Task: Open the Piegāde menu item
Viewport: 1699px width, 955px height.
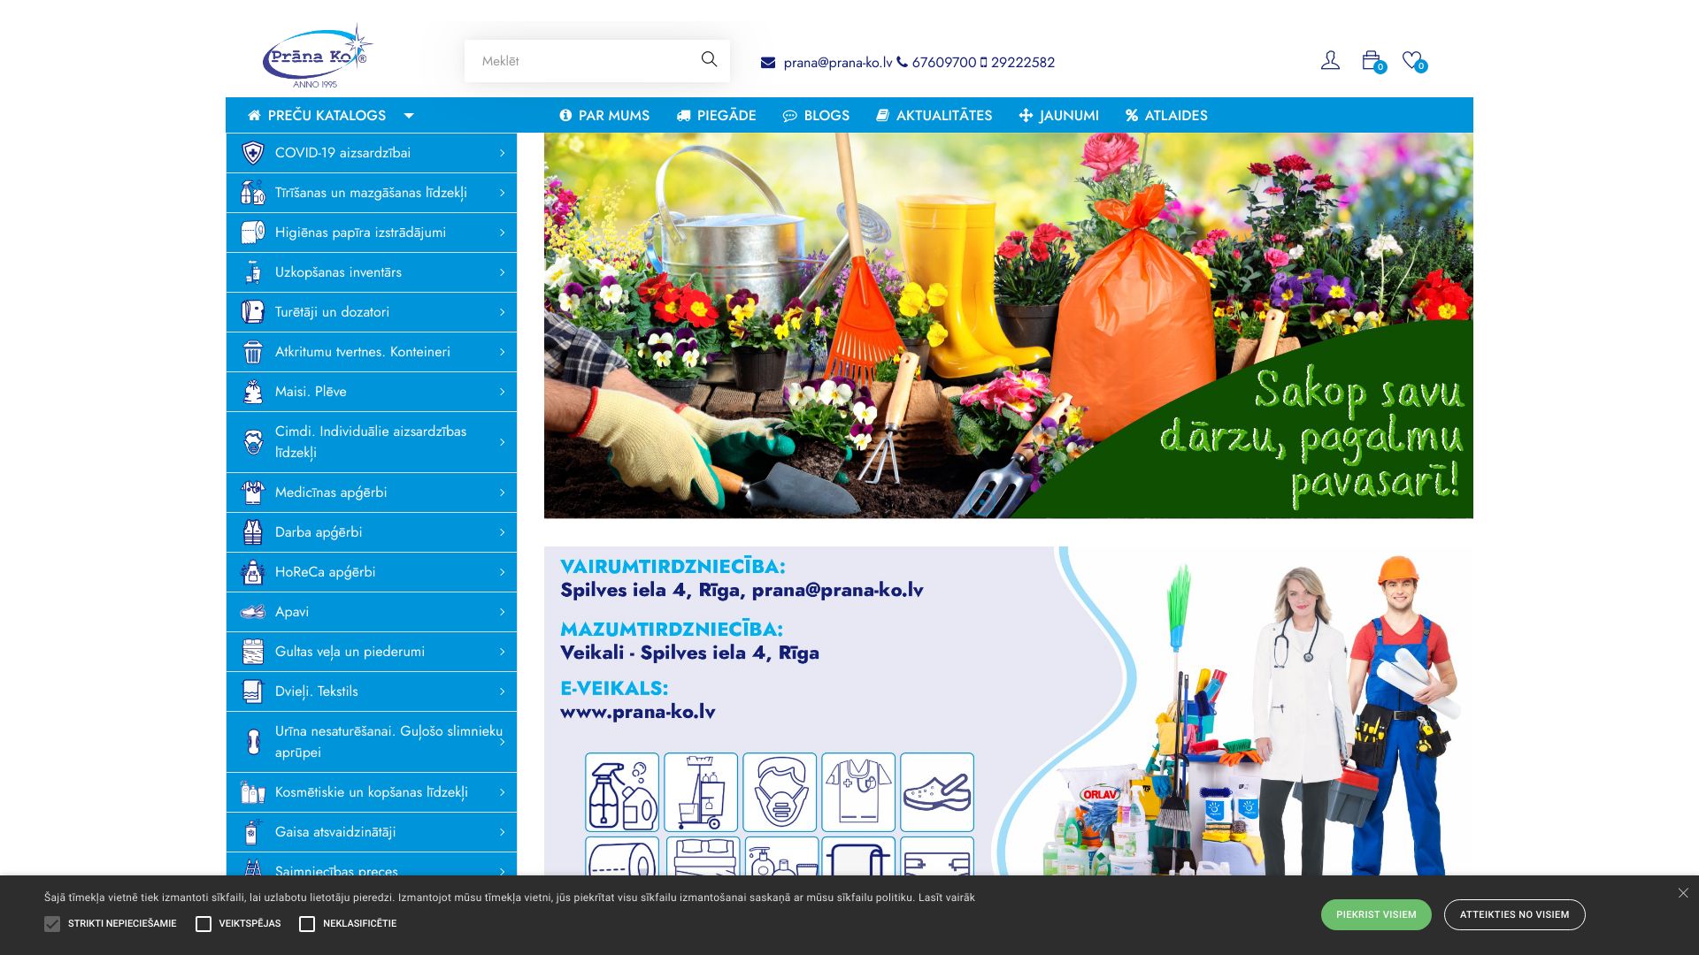Action: pyautogui.click(x=716, y=116)
